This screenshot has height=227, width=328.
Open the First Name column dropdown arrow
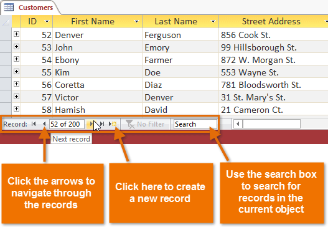(136, 21)
